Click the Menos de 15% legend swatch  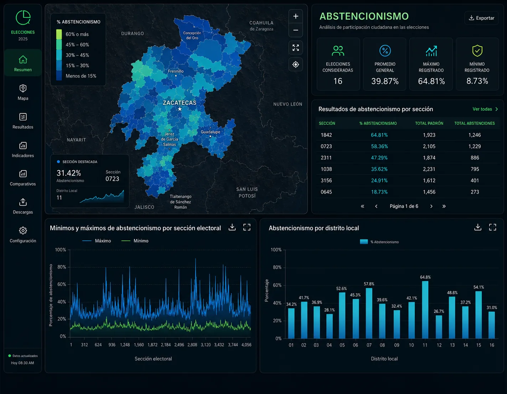click(59, 76)
